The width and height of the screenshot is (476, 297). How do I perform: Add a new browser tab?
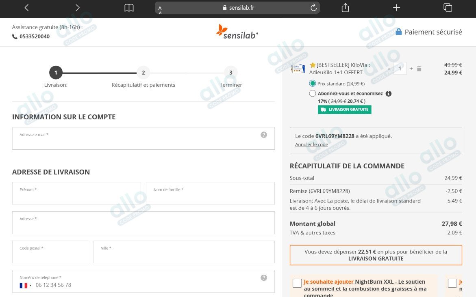coord(396,8)
